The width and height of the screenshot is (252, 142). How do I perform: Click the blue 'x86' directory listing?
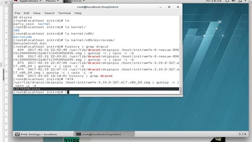[x=16, y=30]
